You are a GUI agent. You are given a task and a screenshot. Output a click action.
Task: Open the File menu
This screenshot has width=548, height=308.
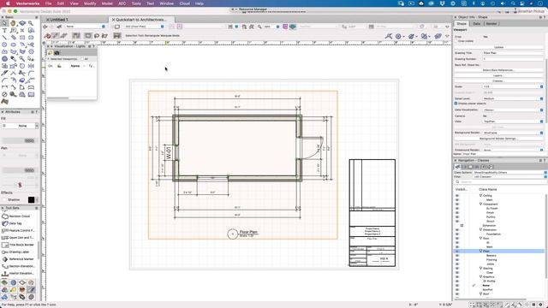(48, 3)
